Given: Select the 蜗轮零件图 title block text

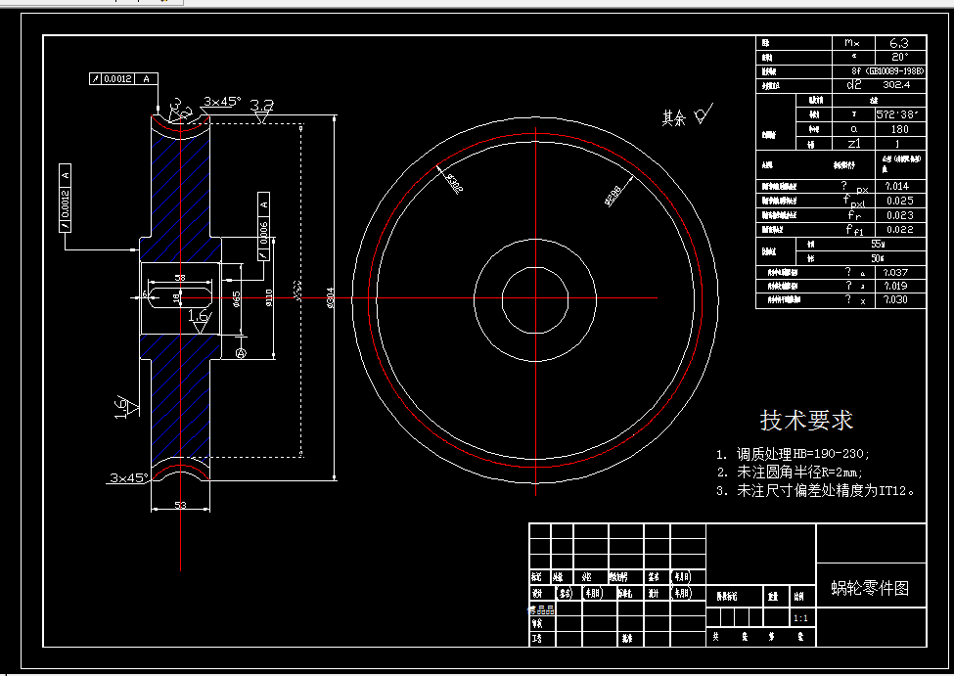Looking at the screenshot, I should point(870,588).
